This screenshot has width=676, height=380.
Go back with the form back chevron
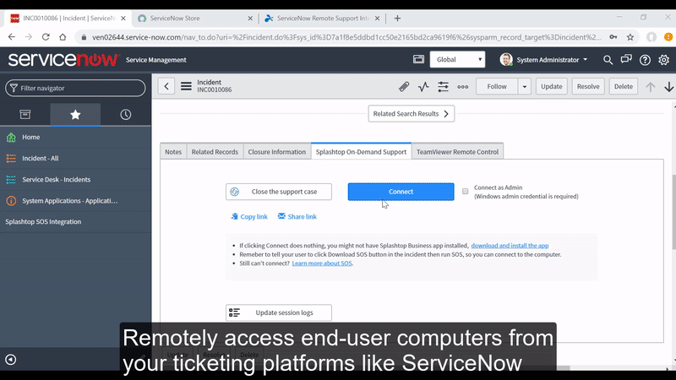(166, 86)
